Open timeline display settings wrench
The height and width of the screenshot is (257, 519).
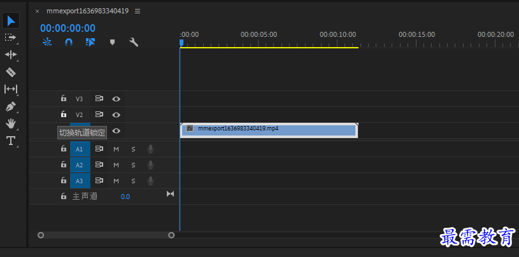[134, 42]
